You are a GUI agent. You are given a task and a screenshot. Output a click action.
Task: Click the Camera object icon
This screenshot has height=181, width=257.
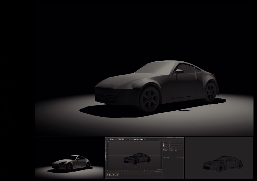(x=143, y=139)
